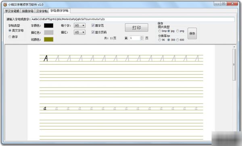Click the preview scrollbar's up arrow
242x146 pixels.
234,47
